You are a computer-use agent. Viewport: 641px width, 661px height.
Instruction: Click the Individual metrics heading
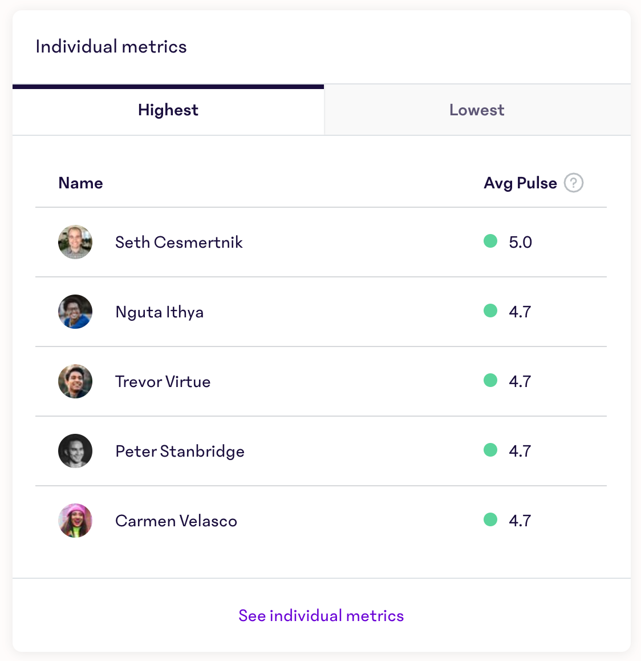tap(111, 46)
